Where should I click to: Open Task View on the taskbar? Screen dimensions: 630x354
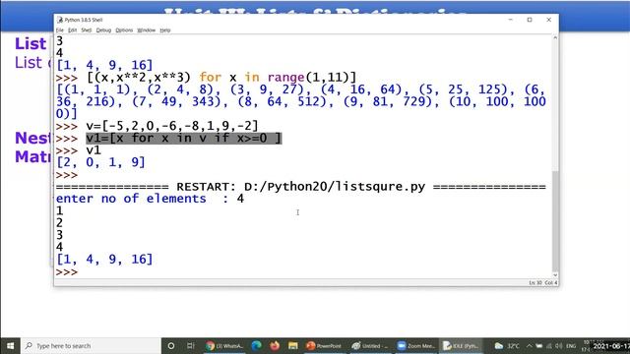[x=190, y=345]
